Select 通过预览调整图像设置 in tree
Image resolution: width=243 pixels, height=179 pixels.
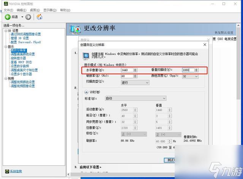point(25,34)
